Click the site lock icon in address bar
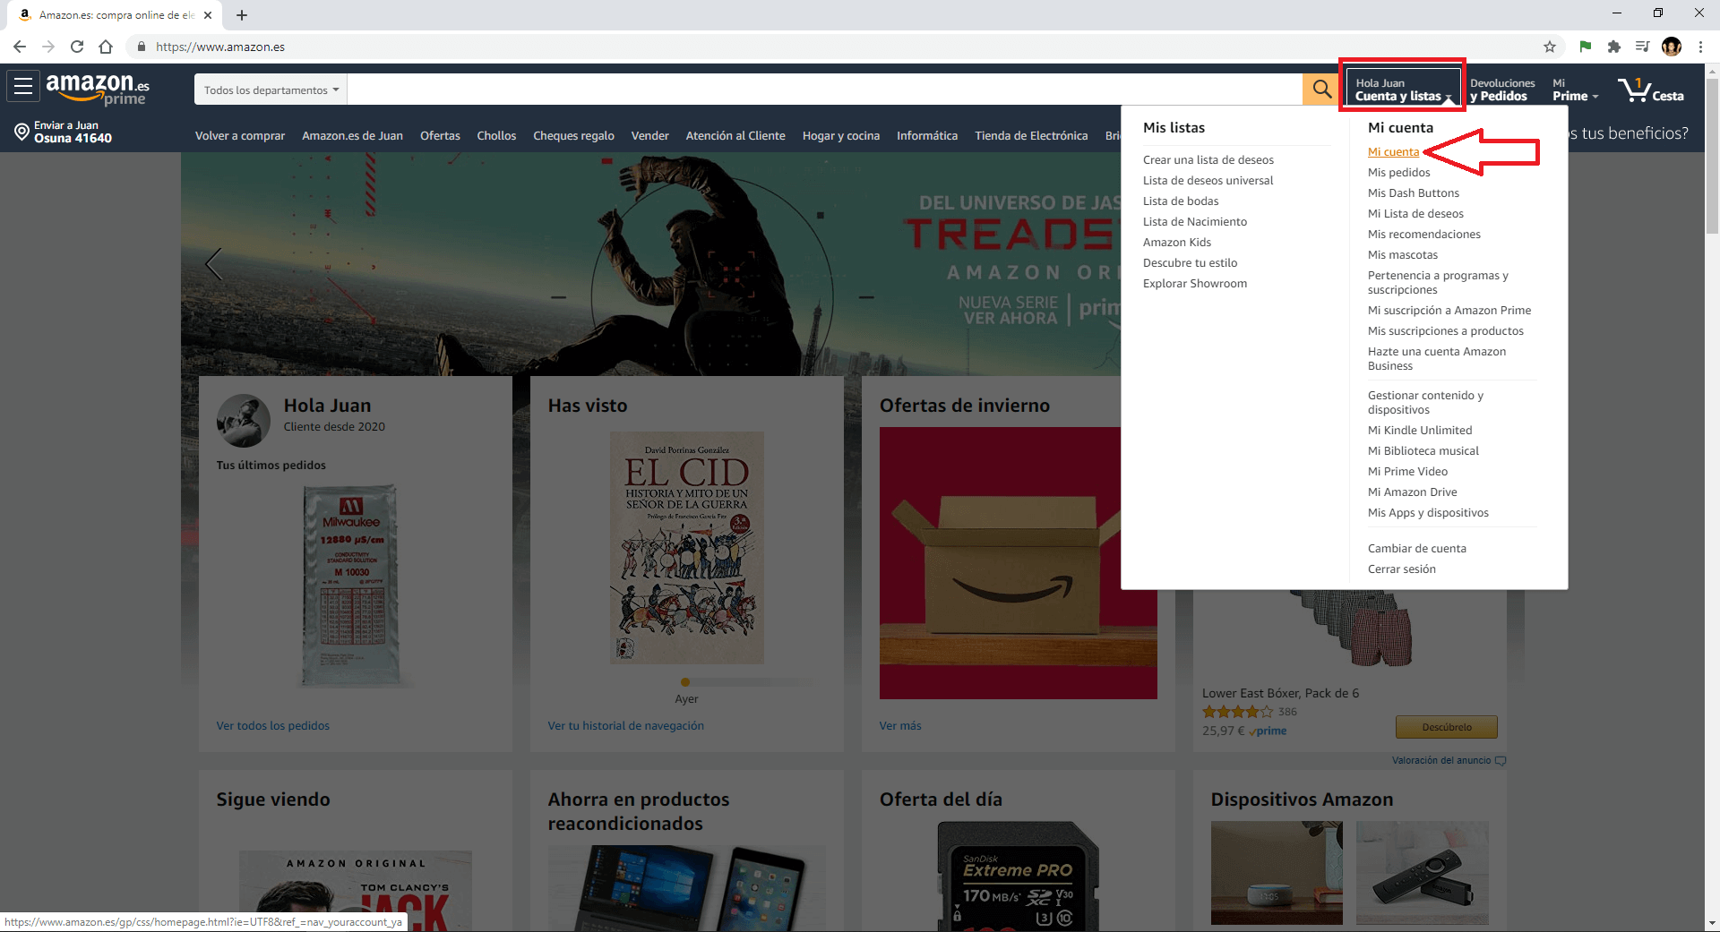The height and width of the screenshot is (932, 1720). (x=141, y=47)
